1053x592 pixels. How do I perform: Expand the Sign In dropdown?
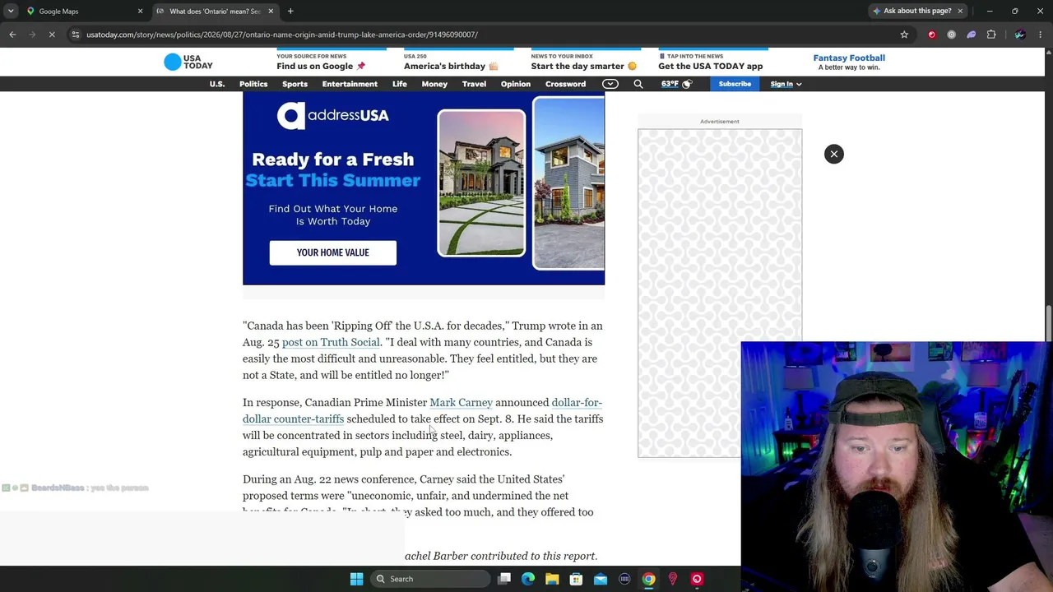[x=786, y=84]
